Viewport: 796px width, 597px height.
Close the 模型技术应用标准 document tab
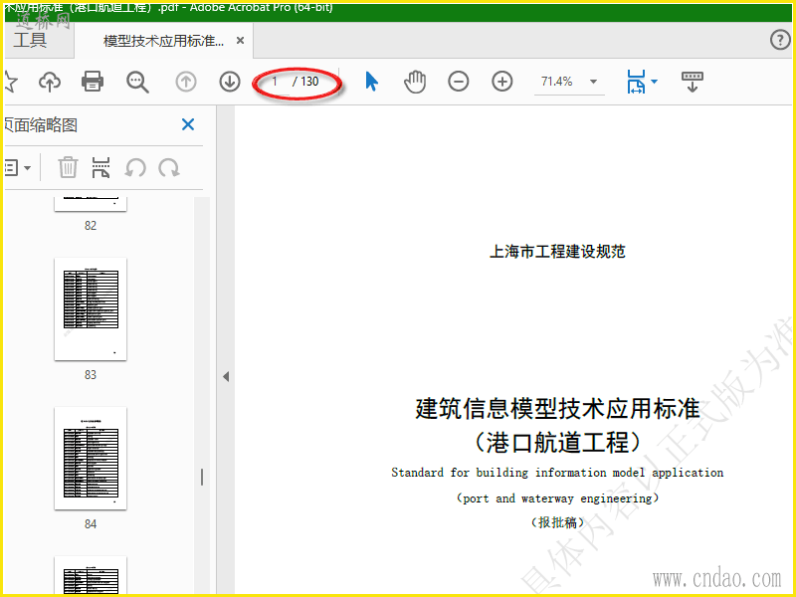[241, 41]
